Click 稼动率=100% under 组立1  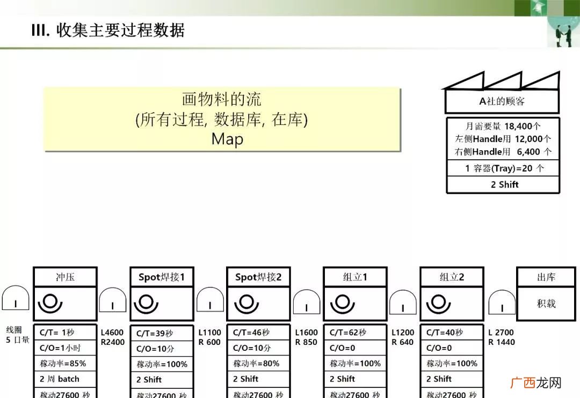click(355, 363)
